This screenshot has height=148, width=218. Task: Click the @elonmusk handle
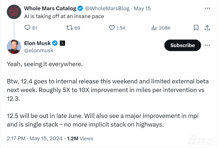click(39, 50)
